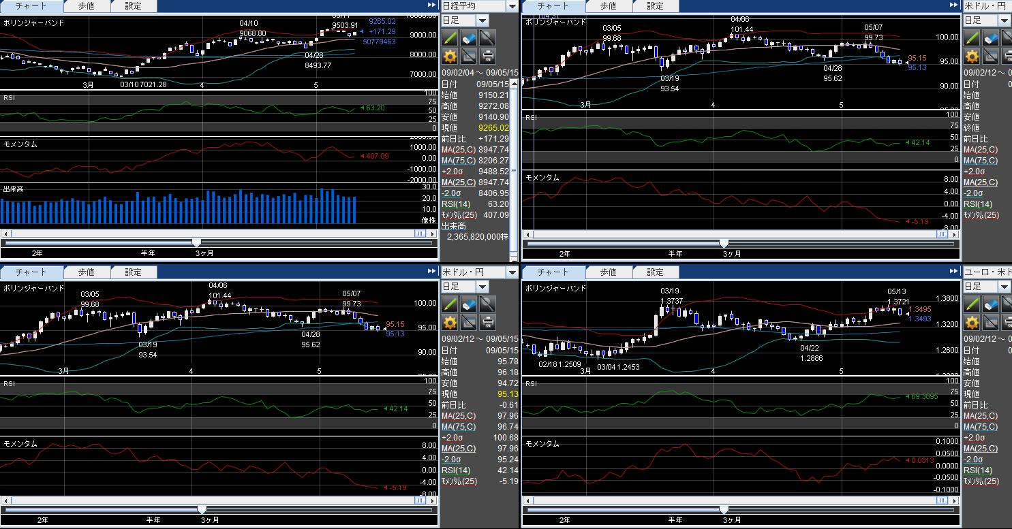Screen dimensions: 1012x529
Task: Switch to the 歩値 tab in top-left chart
Action: click(x=87, y=6)
